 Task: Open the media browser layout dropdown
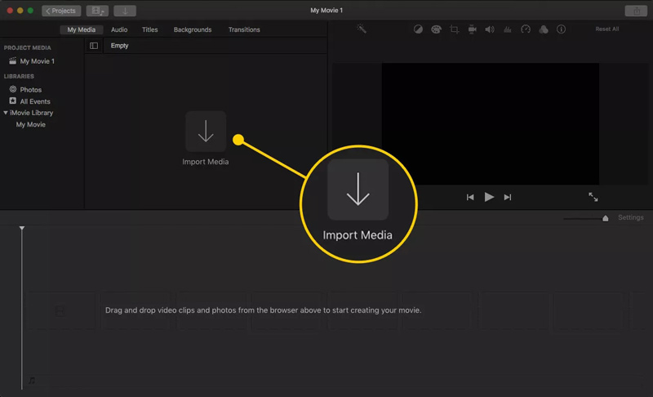pyautogui.click(x=97, y=11)
